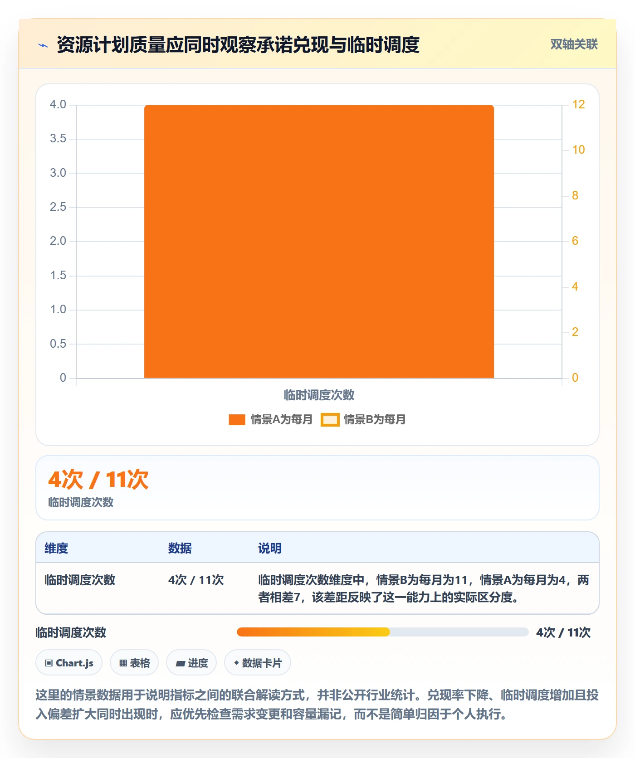The height and width of the screenshot is (758, 635).
Task: Click the 4.0 tick on the left axis
Action: point(58,105)
